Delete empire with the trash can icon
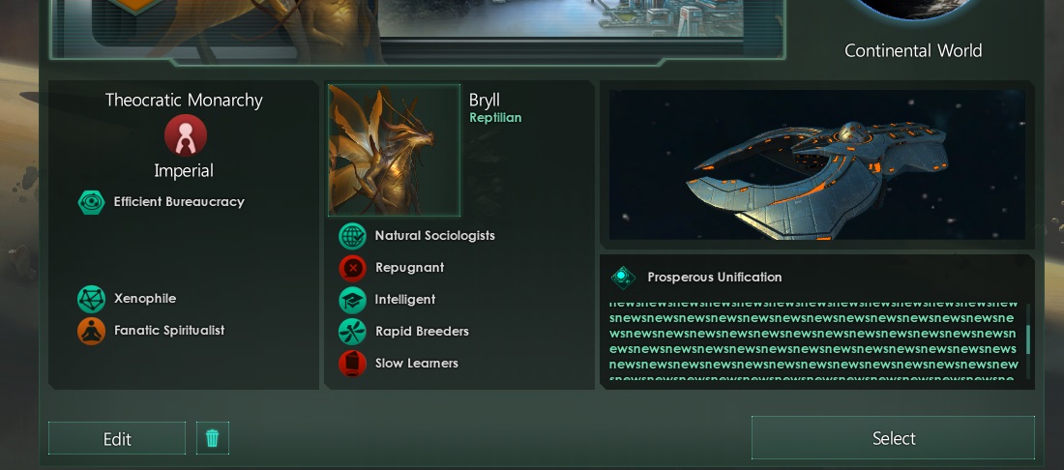This screenshot has width=1064, height=470. click(213, 438)
